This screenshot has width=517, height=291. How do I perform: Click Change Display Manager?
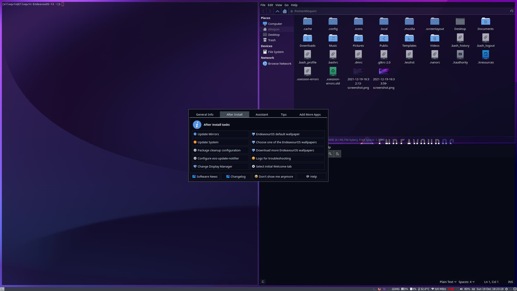(x=220, y=167)
